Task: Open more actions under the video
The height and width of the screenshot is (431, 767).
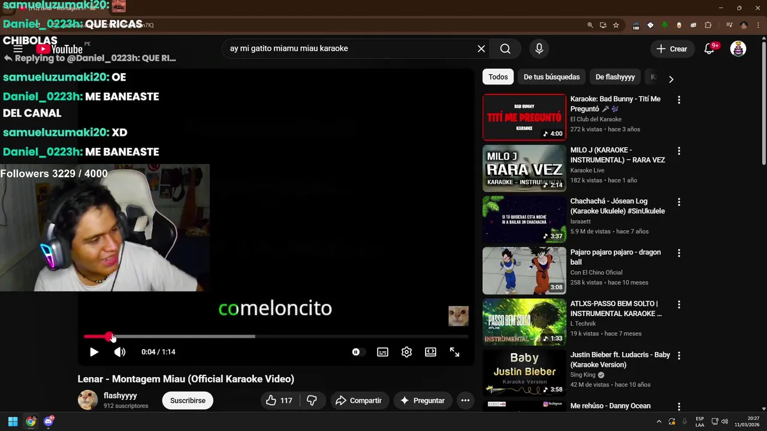Action: [465, 400]
